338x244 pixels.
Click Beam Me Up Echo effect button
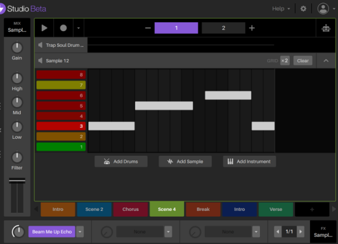coord(52,232)
